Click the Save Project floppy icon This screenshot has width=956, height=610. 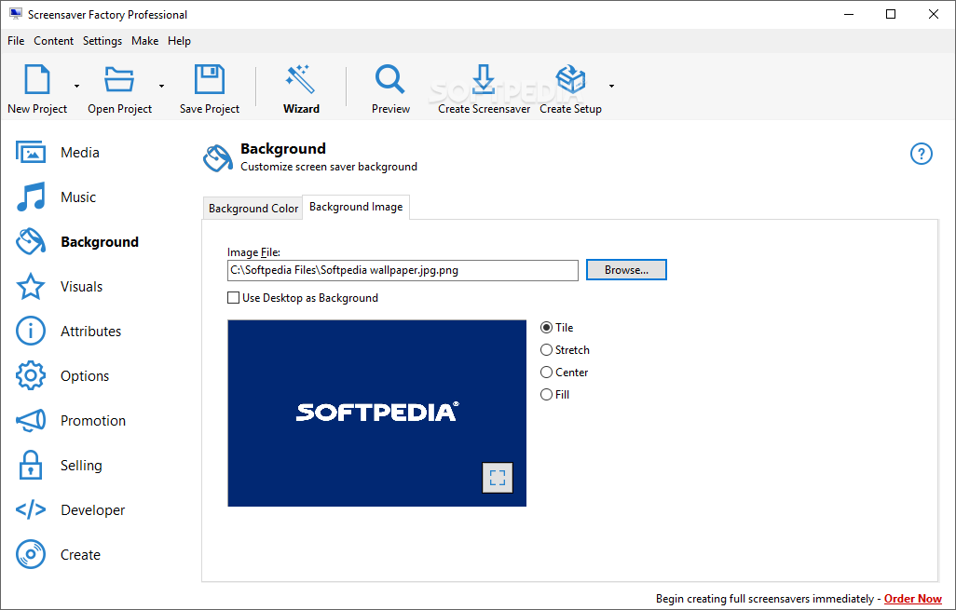coord(209,80)
